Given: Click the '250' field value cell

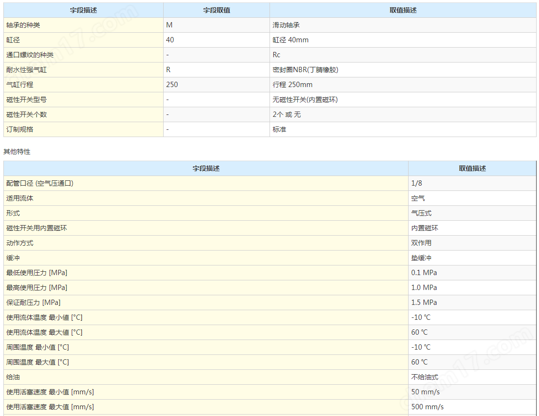Looking at the screenshot, I should tap(216, 85).
